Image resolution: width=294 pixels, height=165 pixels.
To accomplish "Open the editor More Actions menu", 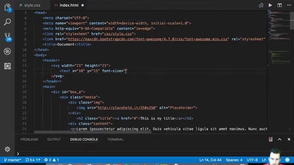I will tap(289, 5).
